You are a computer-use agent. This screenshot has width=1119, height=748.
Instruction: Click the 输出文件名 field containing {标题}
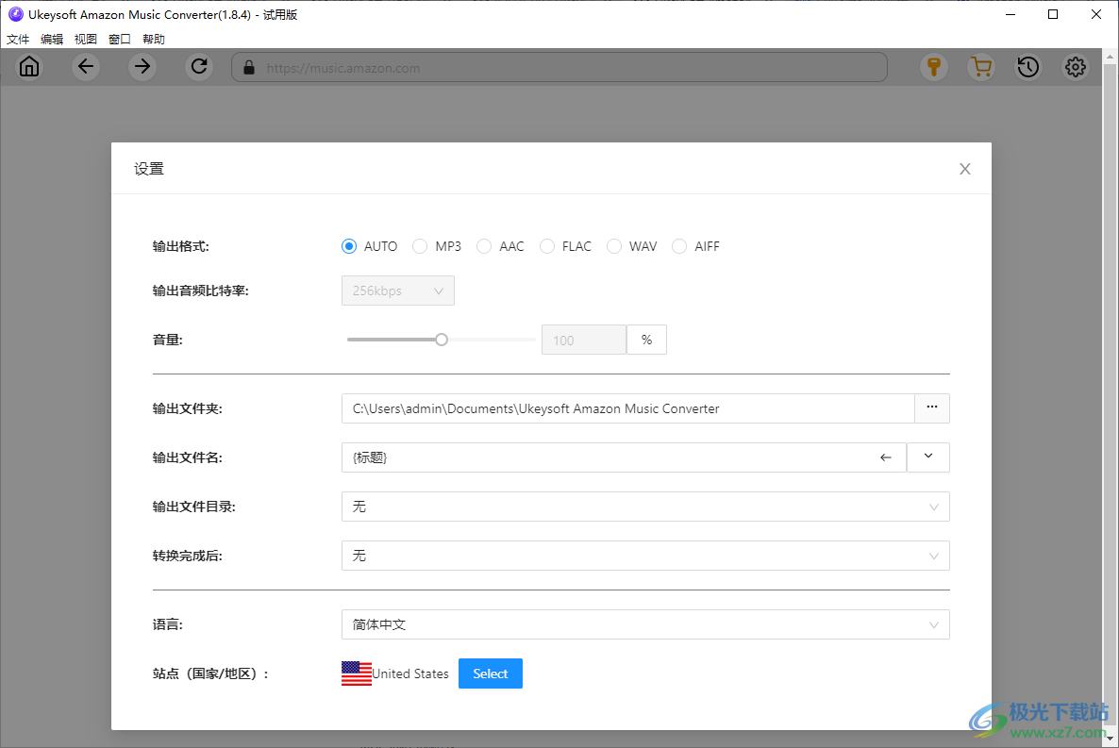click(624, 457)
